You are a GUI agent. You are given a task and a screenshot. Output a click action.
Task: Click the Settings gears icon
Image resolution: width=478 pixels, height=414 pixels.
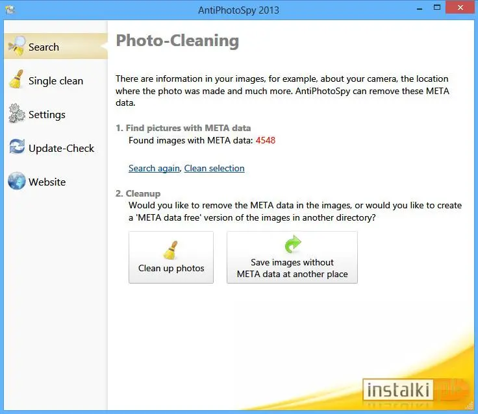click(x=16, y=114)
